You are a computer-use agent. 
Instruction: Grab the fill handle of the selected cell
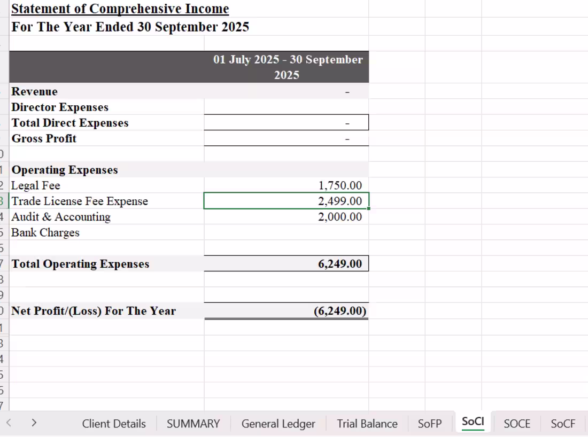369,208
